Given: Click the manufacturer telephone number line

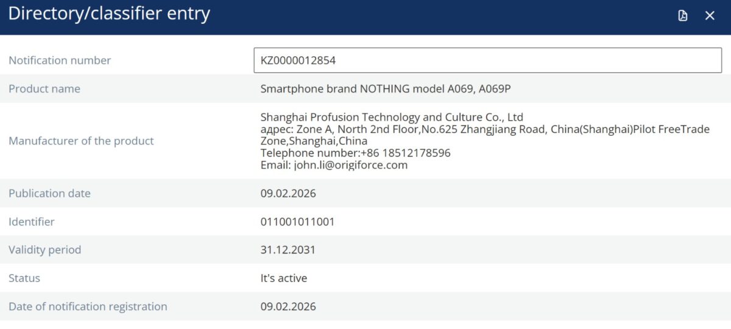Looking at the screenshot, I should tap(355, 153).
